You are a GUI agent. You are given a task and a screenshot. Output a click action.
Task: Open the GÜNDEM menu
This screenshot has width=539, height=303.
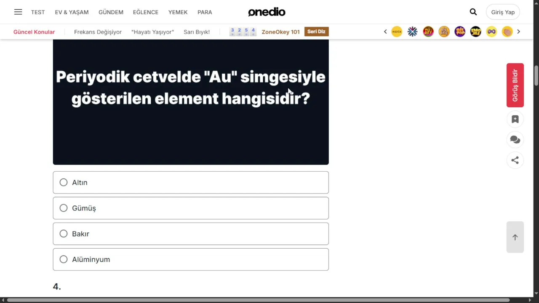[111, 12]
